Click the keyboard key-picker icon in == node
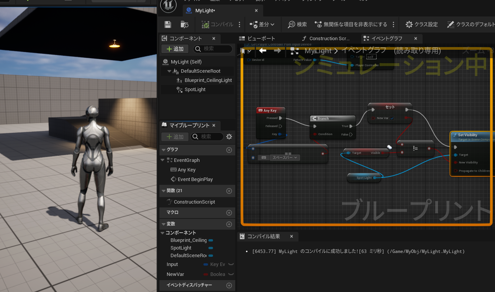495x292 pixels. 264,157
